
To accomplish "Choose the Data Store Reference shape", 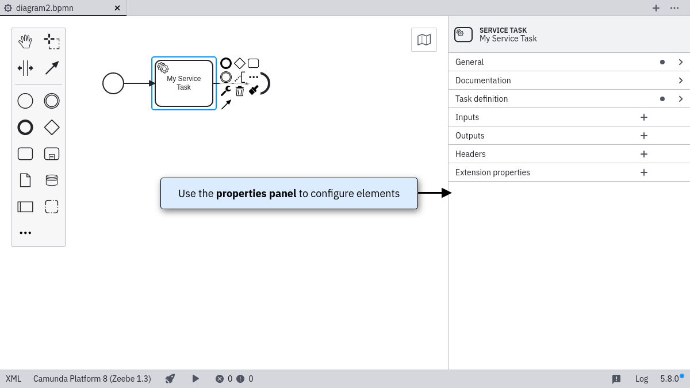I will (52, 180).
